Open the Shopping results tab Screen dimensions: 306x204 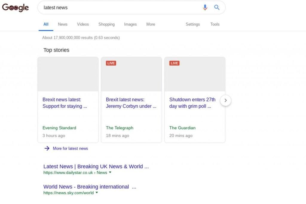click(x=106, y=24)
